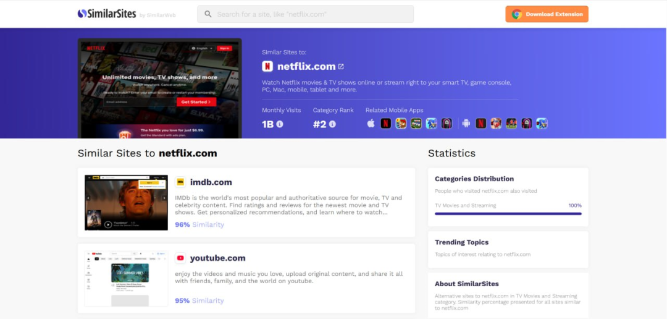Click the SimilarSites logo in header
Screen dimensions: 667x319
point(107,14)
